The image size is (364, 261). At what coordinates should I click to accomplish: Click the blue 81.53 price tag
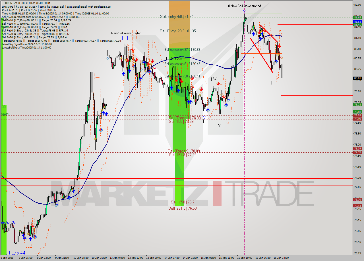(357, 22)
